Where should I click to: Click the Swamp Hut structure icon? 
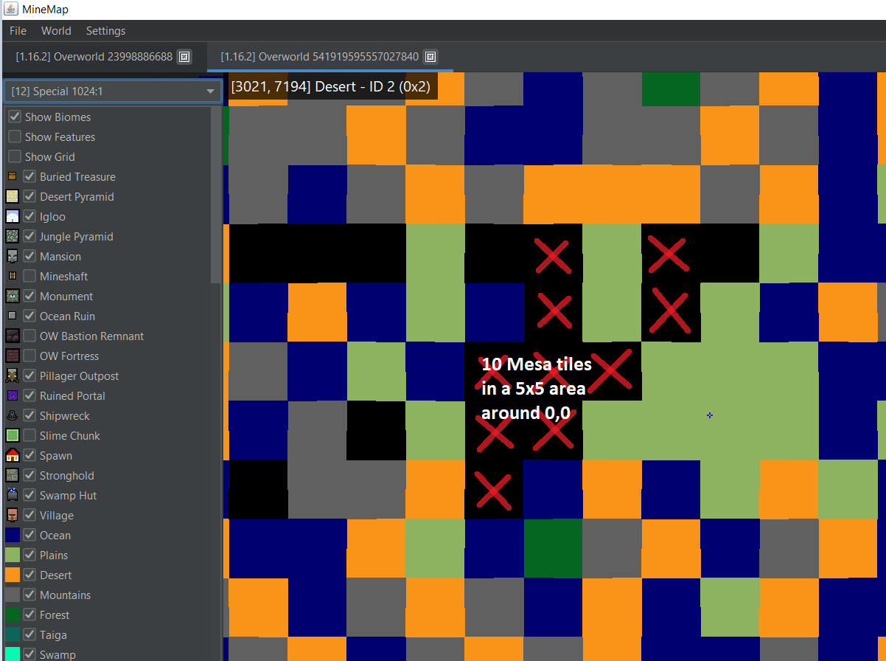coord(13,495)
